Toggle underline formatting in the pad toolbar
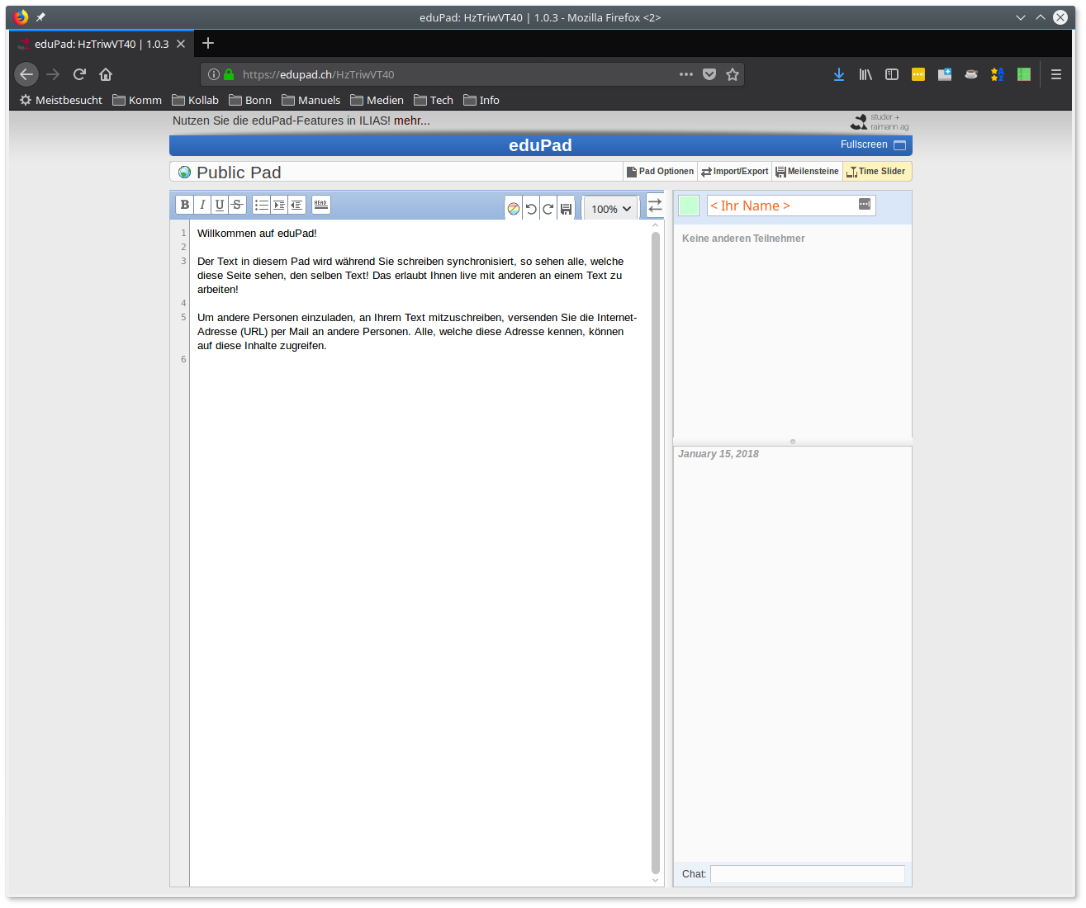Image resolution: width=1086 pixels, height=908 pixels. coord(220,205)
